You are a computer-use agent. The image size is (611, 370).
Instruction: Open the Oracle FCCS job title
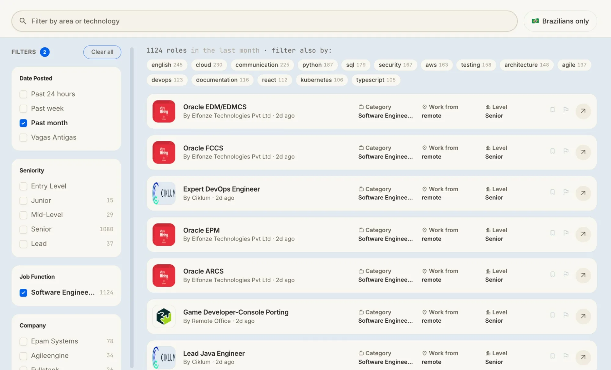click(203, 148)
